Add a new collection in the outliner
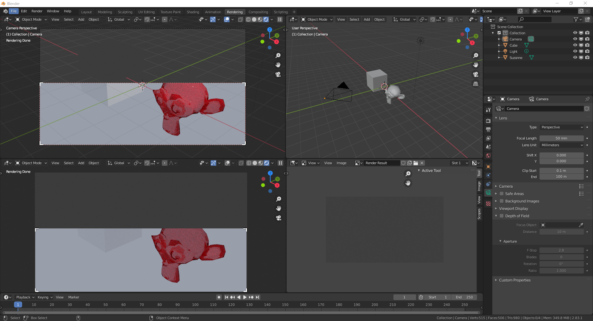 click(x=587, y=19)
